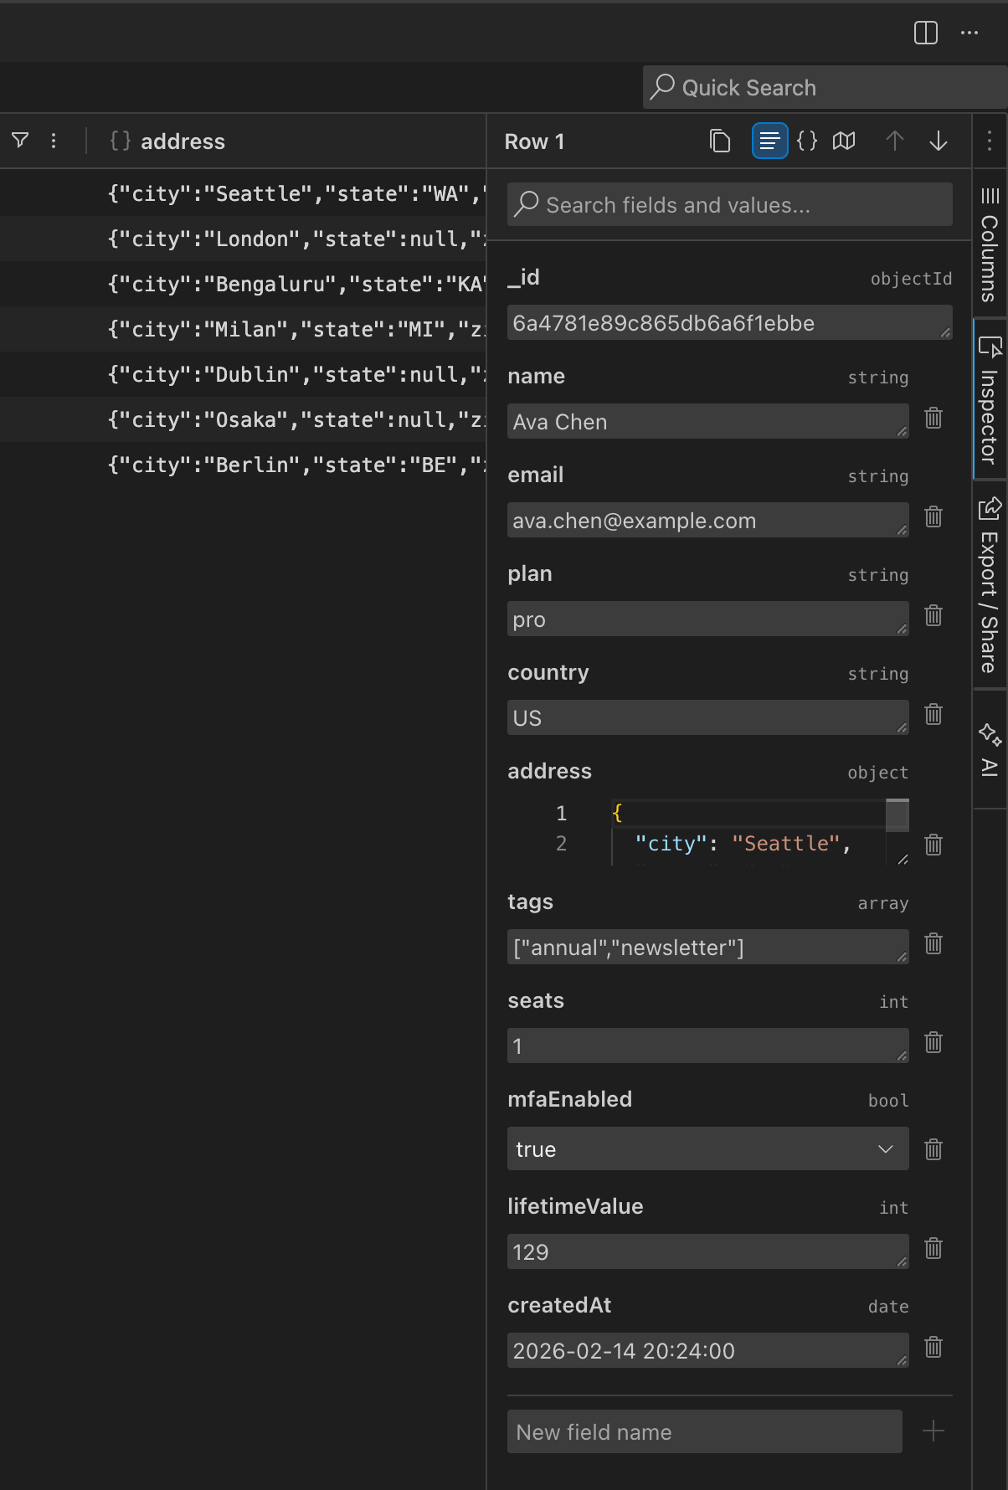The width and height of the screenshot is (1008, 1490).
Task: Delete the country field
Action: tap(933, 714)
